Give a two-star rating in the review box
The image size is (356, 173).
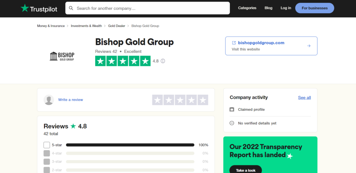click(169, 100)
